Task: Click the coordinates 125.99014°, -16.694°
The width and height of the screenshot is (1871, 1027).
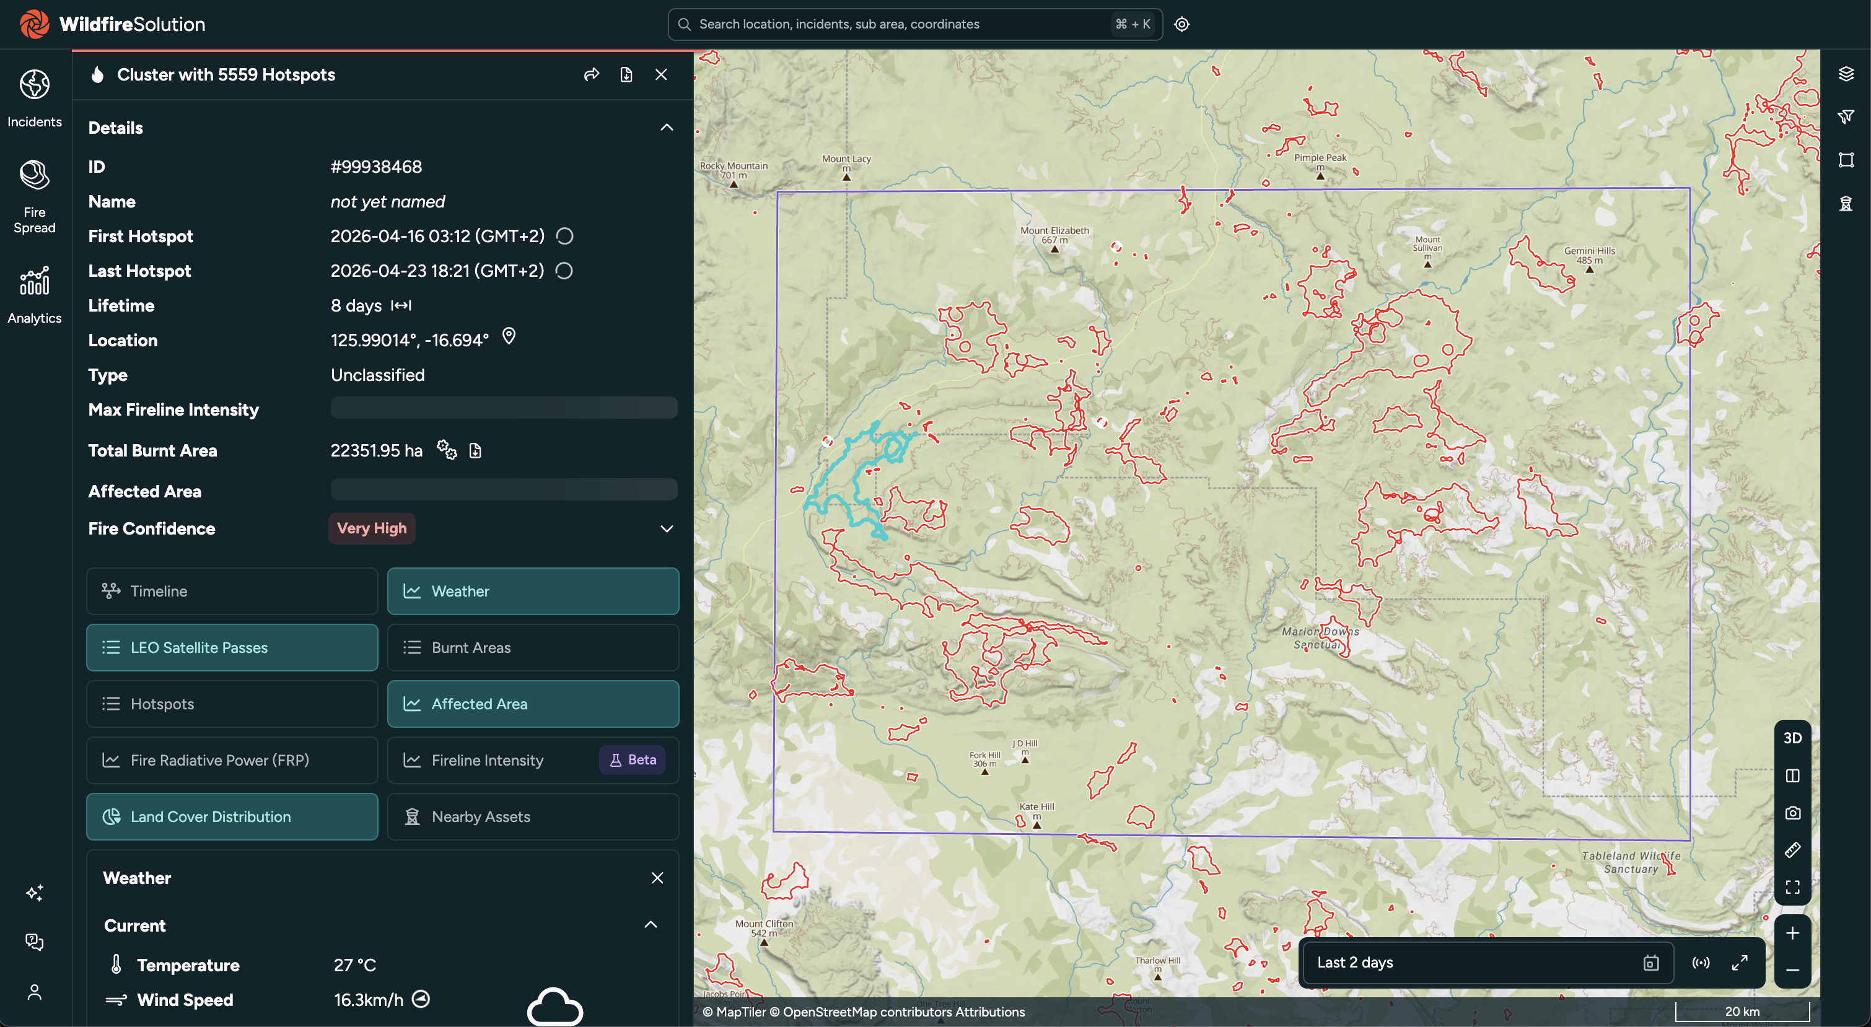Action: (x=410, y=341)
